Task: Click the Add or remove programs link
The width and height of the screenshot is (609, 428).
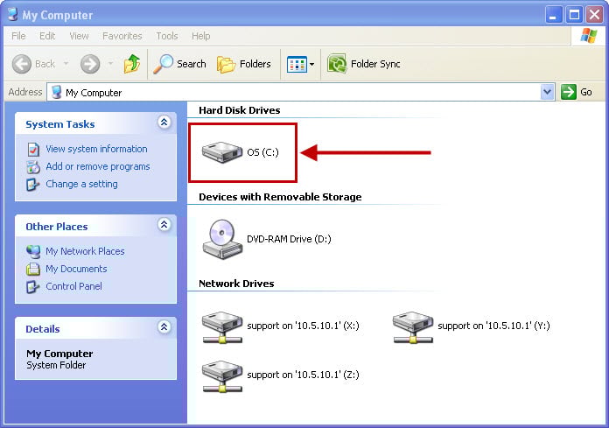Action: click(98, 166)
